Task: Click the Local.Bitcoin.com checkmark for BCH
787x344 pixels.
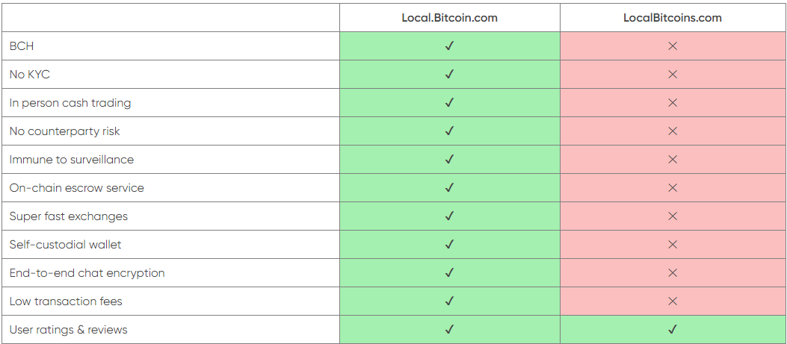Action: (x=449, y=46)
